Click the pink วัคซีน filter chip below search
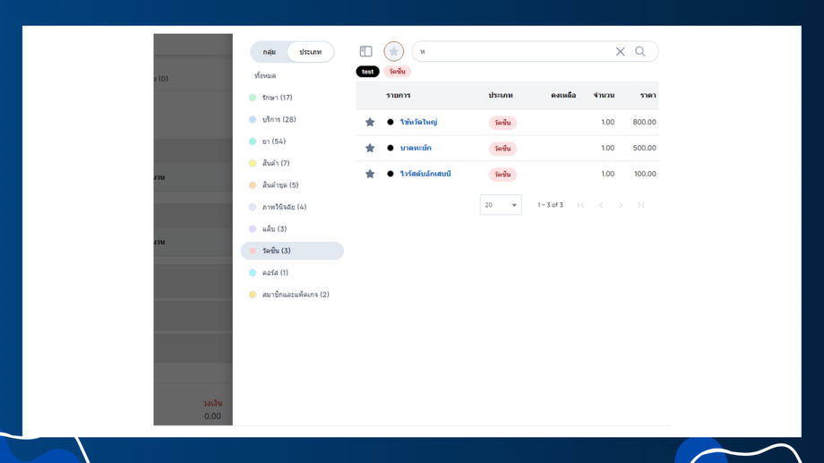824x463 pixels. (398, 72)
